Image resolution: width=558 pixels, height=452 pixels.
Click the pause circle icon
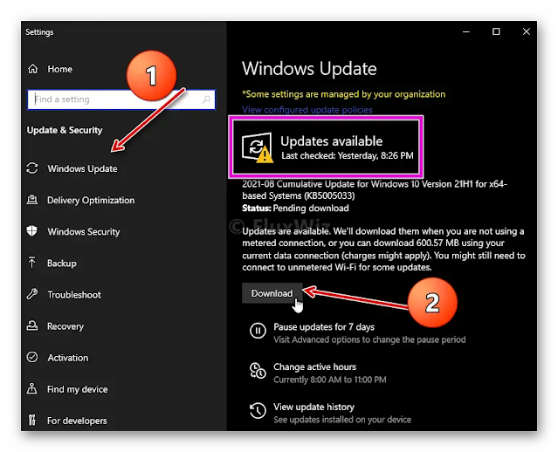258,331
